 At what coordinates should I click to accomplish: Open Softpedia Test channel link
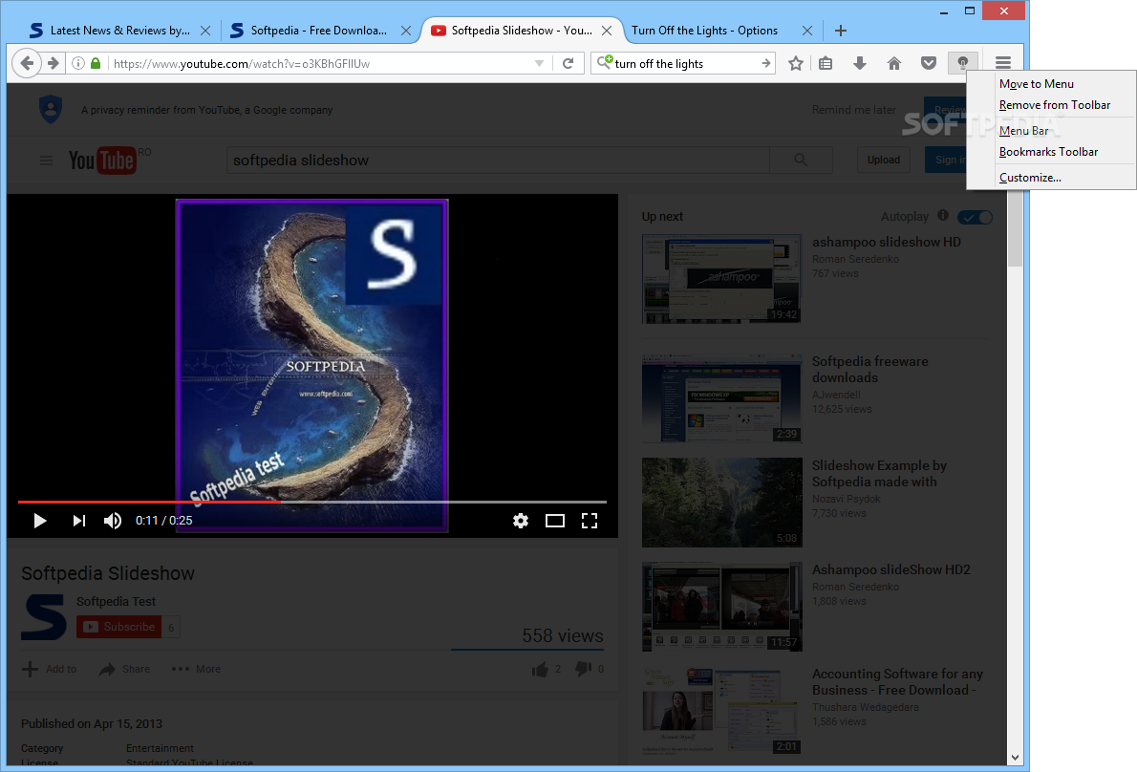(116, 602)
